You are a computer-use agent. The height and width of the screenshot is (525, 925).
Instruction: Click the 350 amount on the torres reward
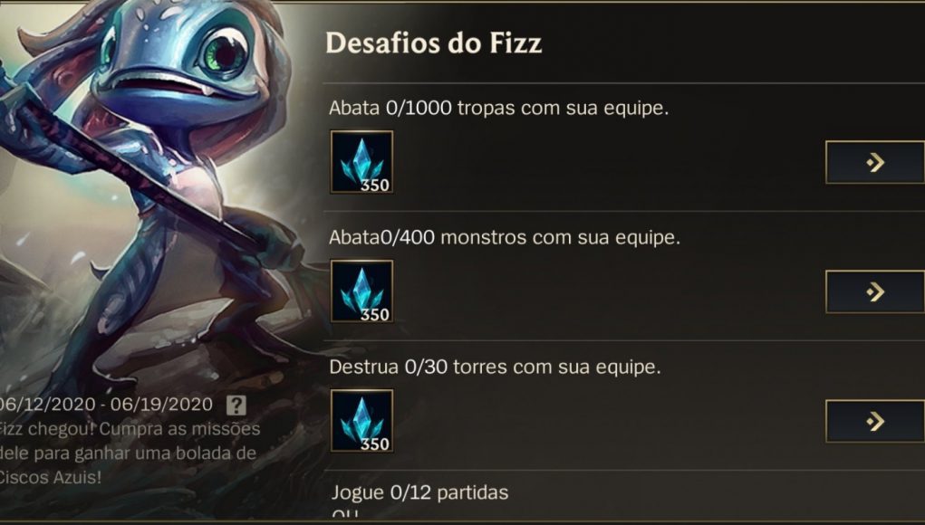[x=375, y=444]
